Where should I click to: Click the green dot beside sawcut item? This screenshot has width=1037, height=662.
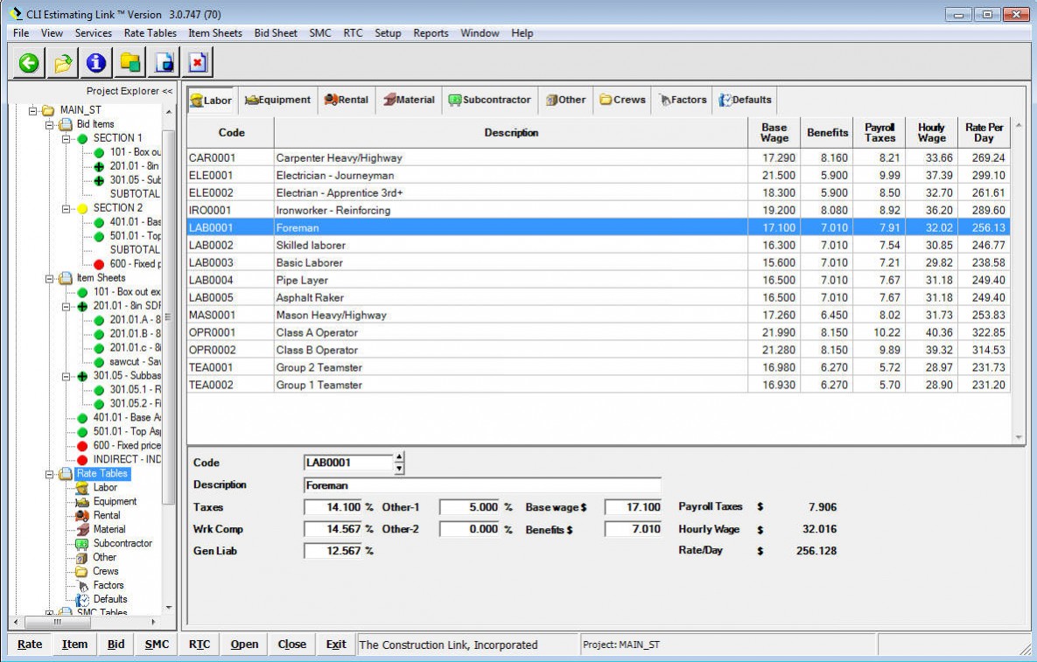[x=99, y=362]
